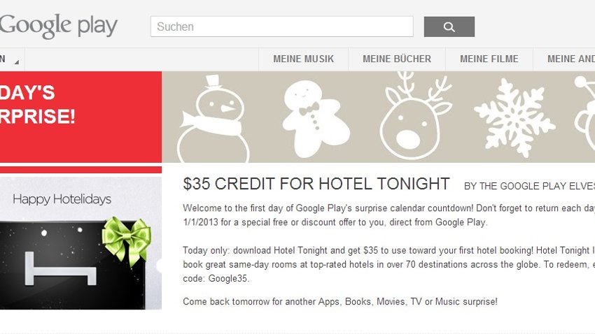This screenshot has width=595, height=334.
Task: Click the $35 Credit for Hotel Tonight heading
Action: [x=316, y=184]
